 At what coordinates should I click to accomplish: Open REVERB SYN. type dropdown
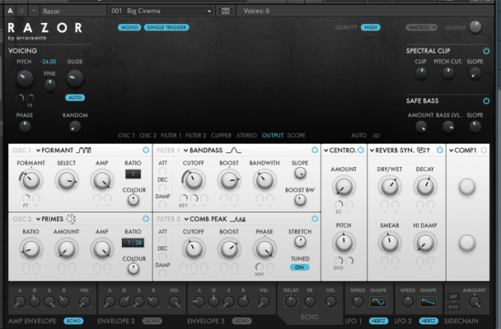point(392,151)
